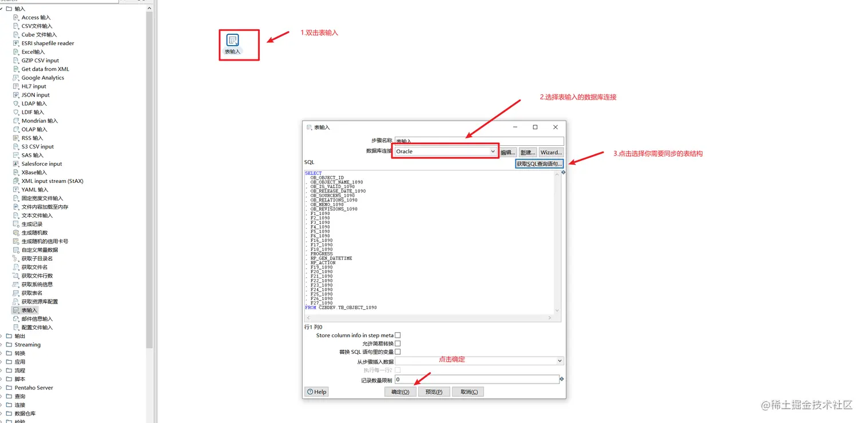Viewport: 865px width, 423px height.
Task: Click the 取消(C) button
Action: pyautogui.click(x=469, y=392)
